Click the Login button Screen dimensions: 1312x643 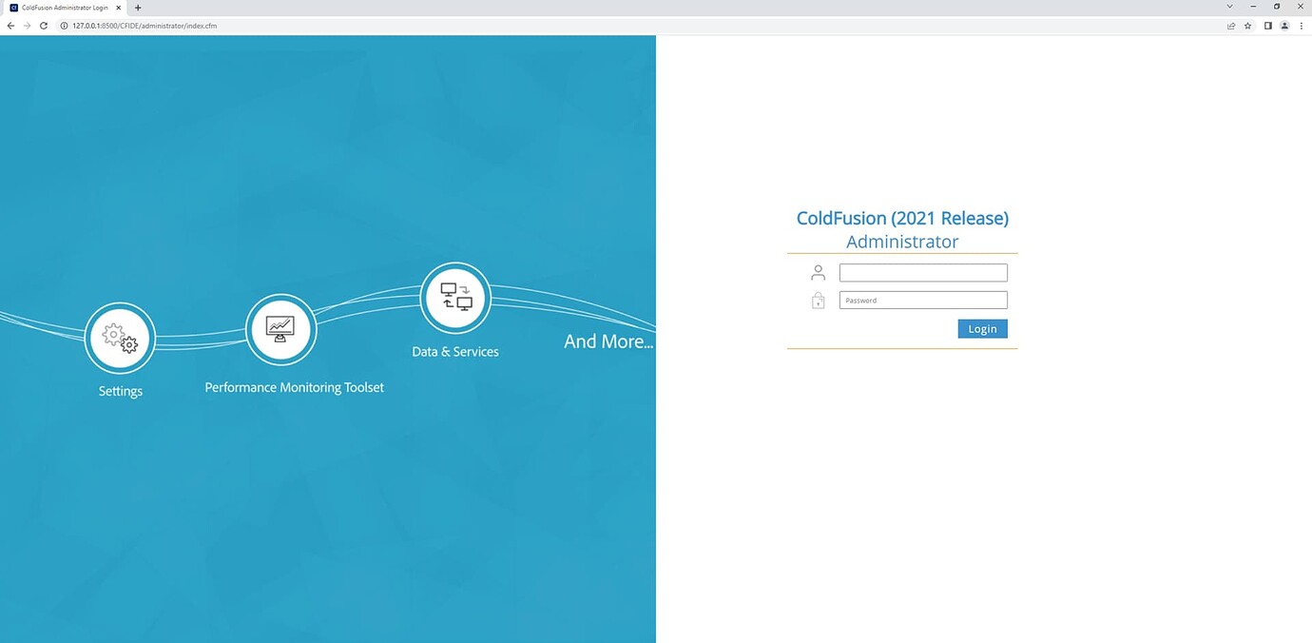click(x=982, y=328)
